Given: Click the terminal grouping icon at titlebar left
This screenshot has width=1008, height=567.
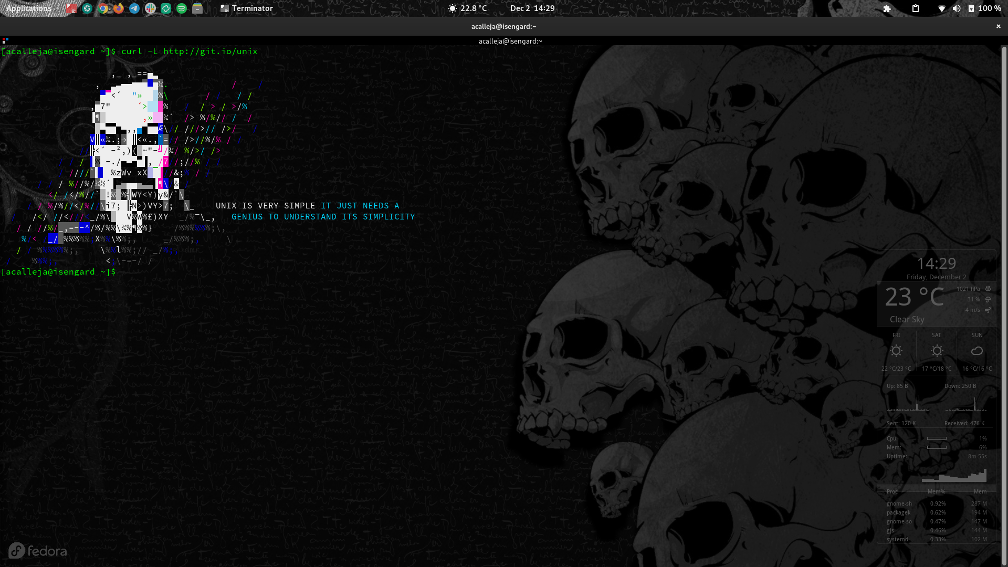Looking at the screenshot, I should coord(5,40).
